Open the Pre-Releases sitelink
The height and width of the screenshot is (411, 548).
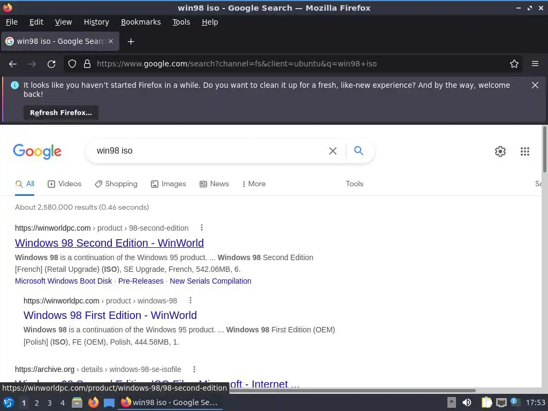click(141, 281)
